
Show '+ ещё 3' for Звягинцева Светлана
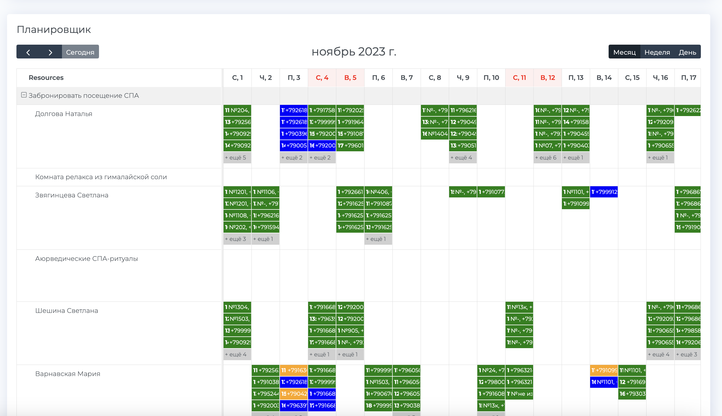[236, 239]
